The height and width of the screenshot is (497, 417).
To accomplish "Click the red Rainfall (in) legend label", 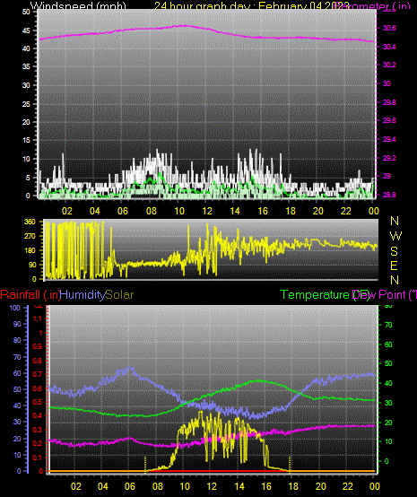I will point(30,295).
